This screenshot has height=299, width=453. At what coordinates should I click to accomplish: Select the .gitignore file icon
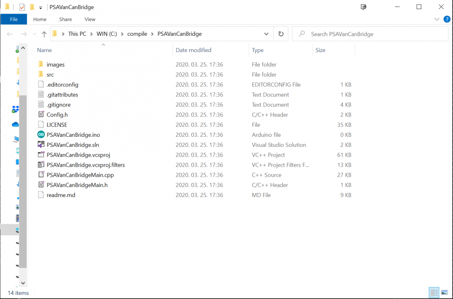(41, 105)
